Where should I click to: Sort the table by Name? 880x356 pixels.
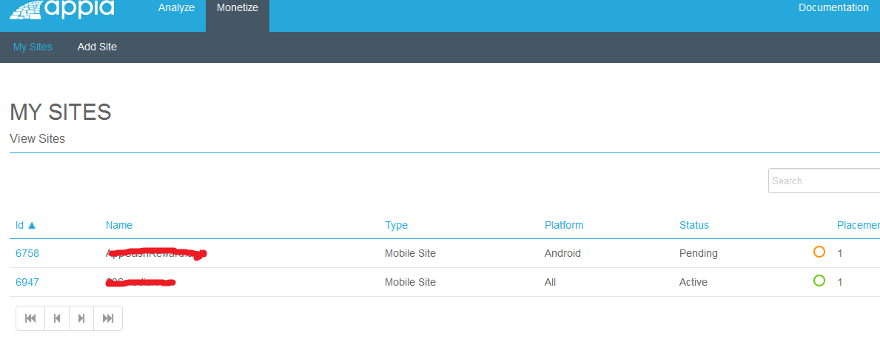pyautogui.click(x=119, y=225)
